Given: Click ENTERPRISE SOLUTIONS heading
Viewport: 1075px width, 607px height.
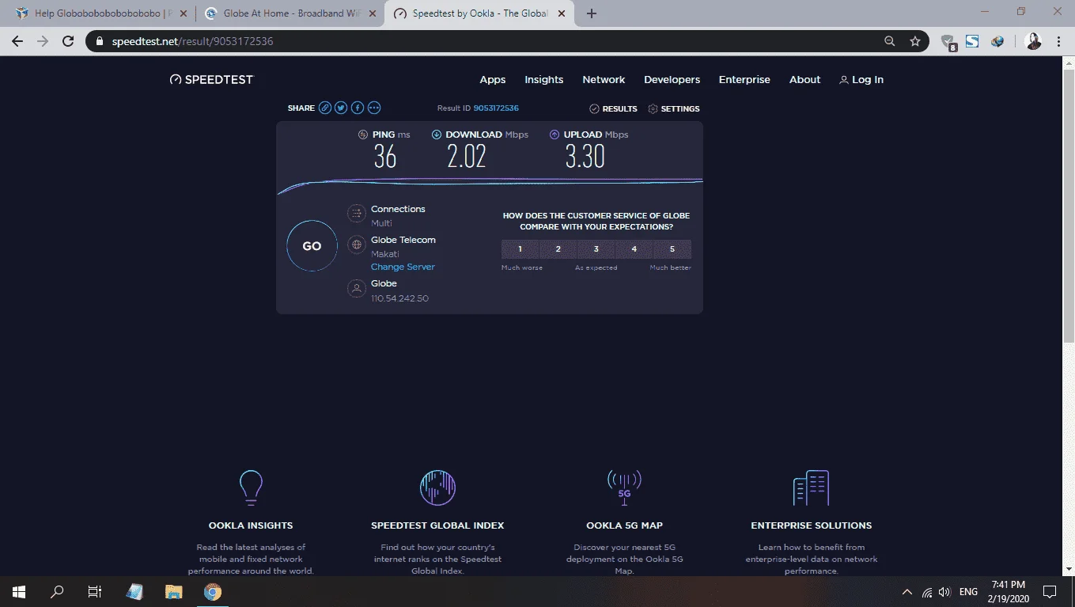Looking at the screenshot, I should tap(811, 525).
